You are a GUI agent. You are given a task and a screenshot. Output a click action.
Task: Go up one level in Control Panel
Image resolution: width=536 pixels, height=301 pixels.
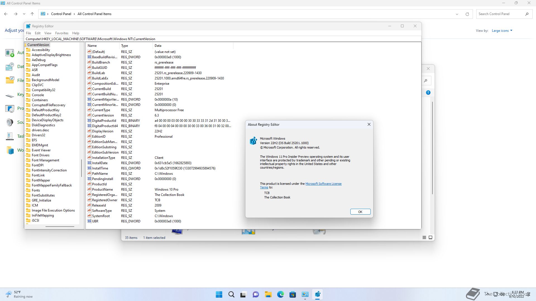tap(32, 14)
